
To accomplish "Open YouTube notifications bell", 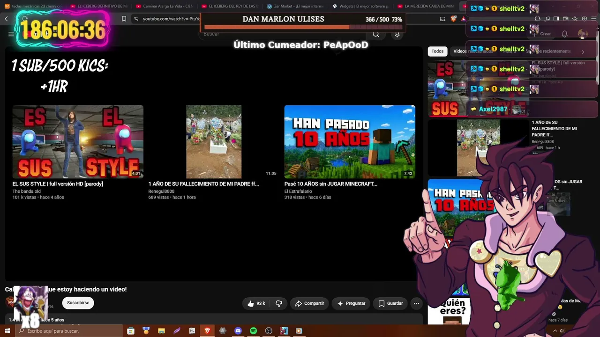I will (x=565, y=34).
